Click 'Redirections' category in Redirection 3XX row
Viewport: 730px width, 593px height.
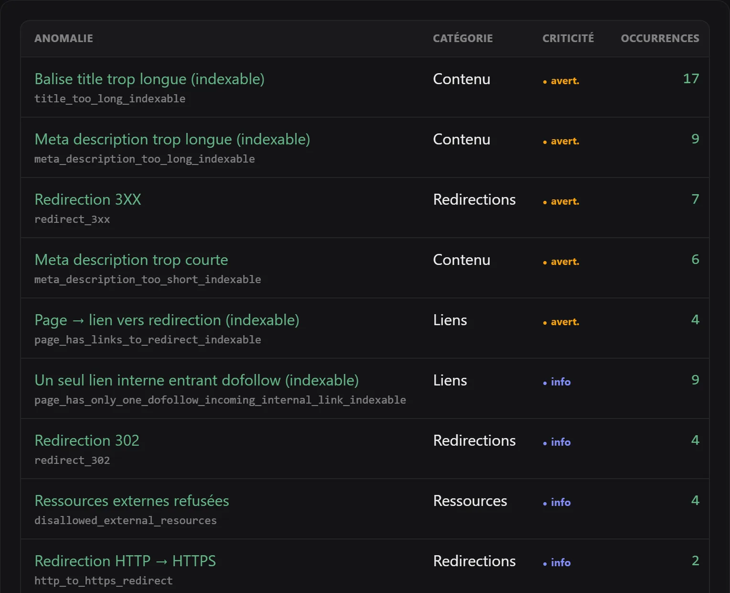(474, 200)
